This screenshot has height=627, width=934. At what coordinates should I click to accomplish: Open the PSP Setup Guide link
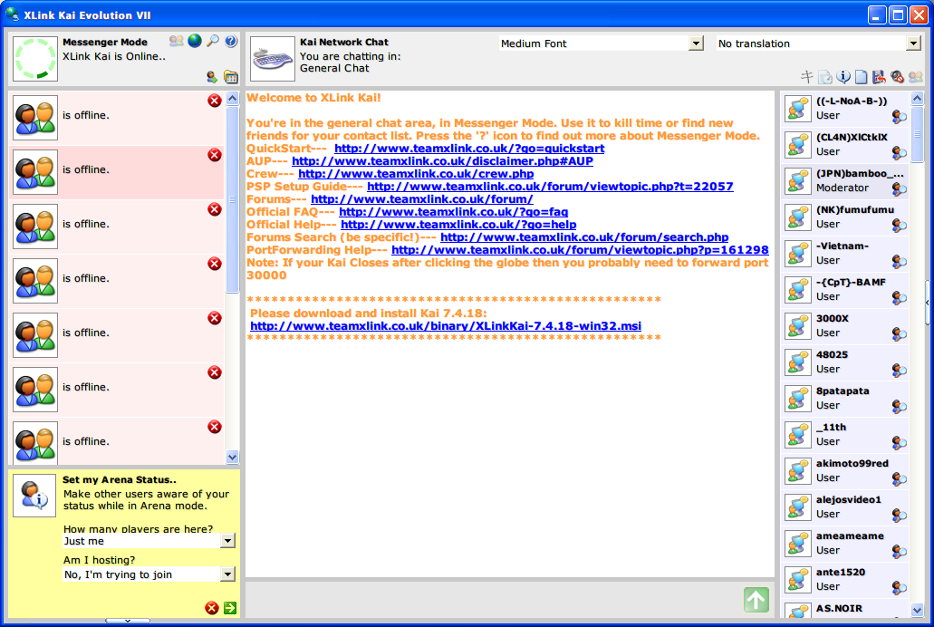coord(550,186)
